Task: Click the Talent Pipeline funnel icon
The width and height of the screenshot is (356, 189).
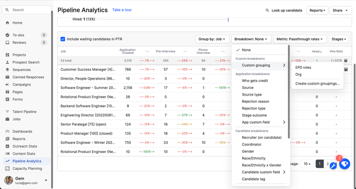Action: click(x=7, y=111)
